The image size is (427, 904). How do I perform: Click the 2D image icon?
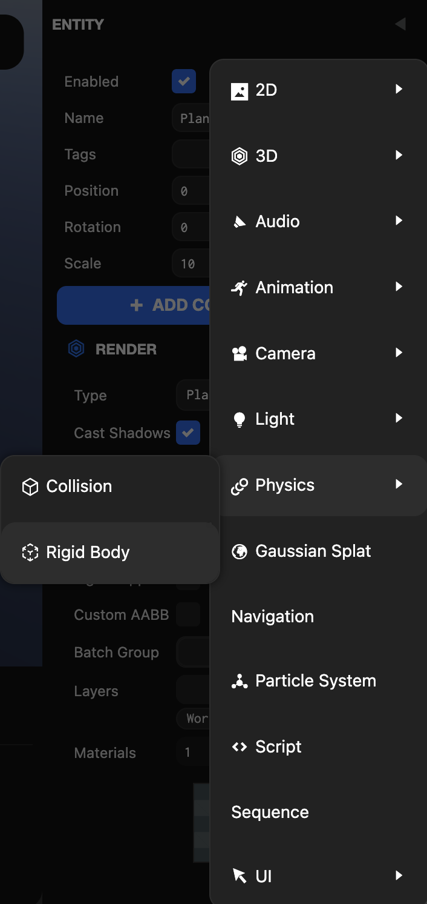point(240,91)
